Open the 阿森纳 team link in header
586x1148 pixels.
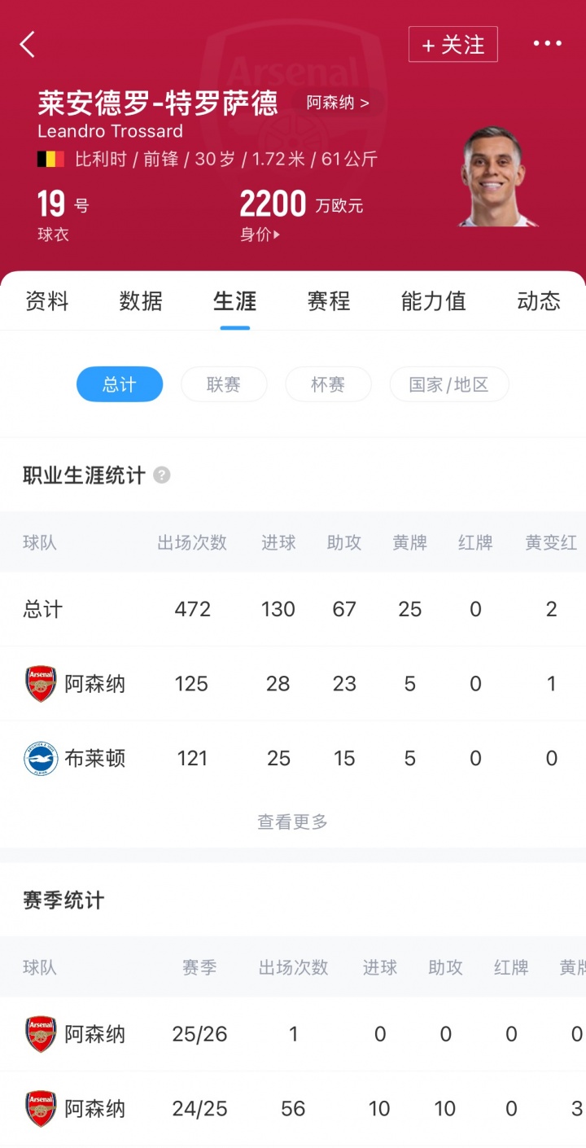pyautogui.click(x=338, y=103)
